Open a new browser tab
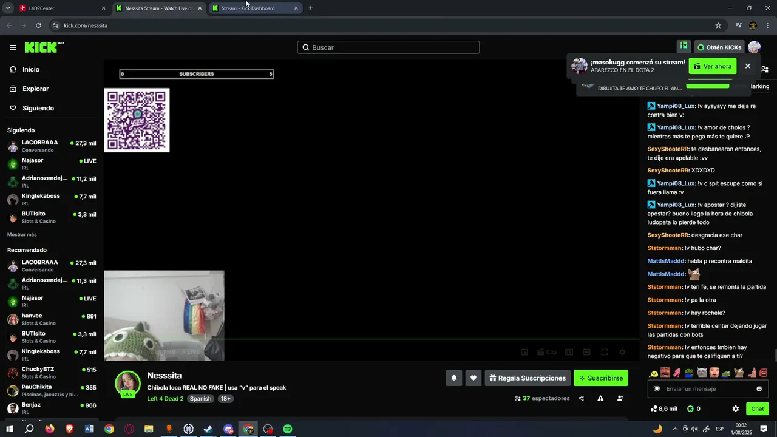This screenshot has height=437, width=777. (x=311, y=8)
